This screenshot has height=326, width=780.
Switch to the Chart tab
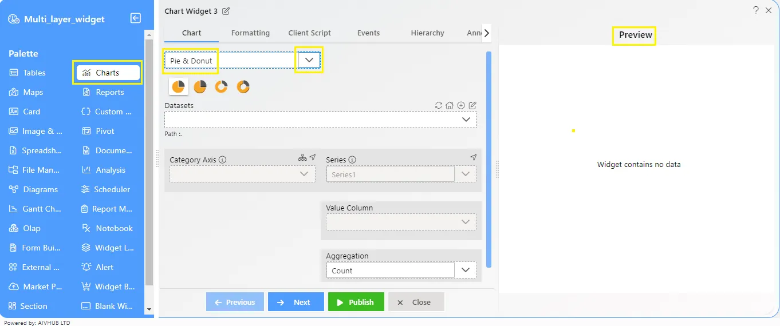[x=191, y=33]
